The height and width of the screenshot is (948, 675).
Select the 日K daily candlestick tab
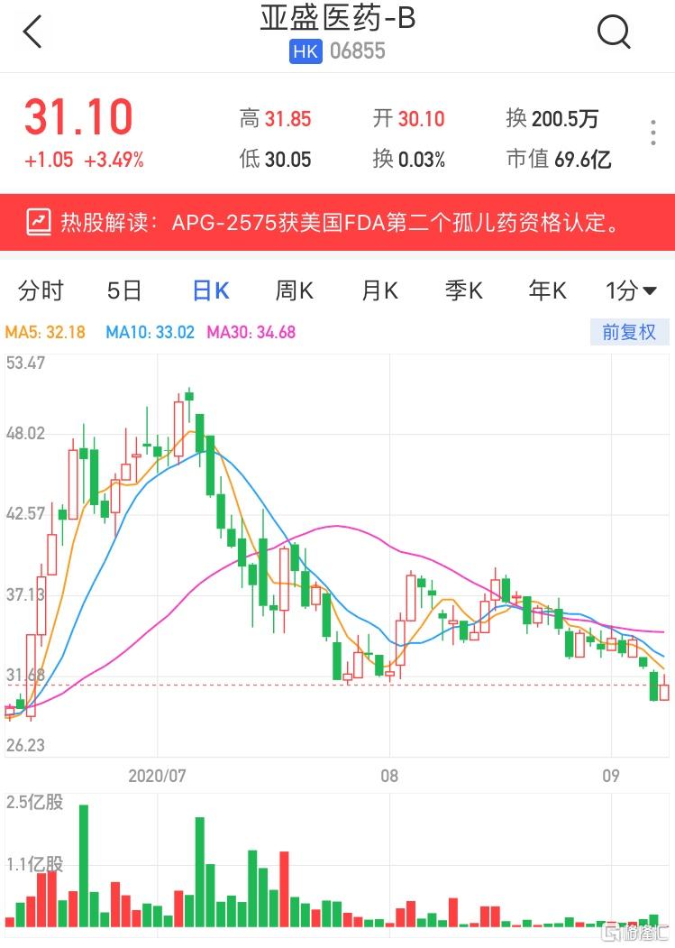[211, 290]
